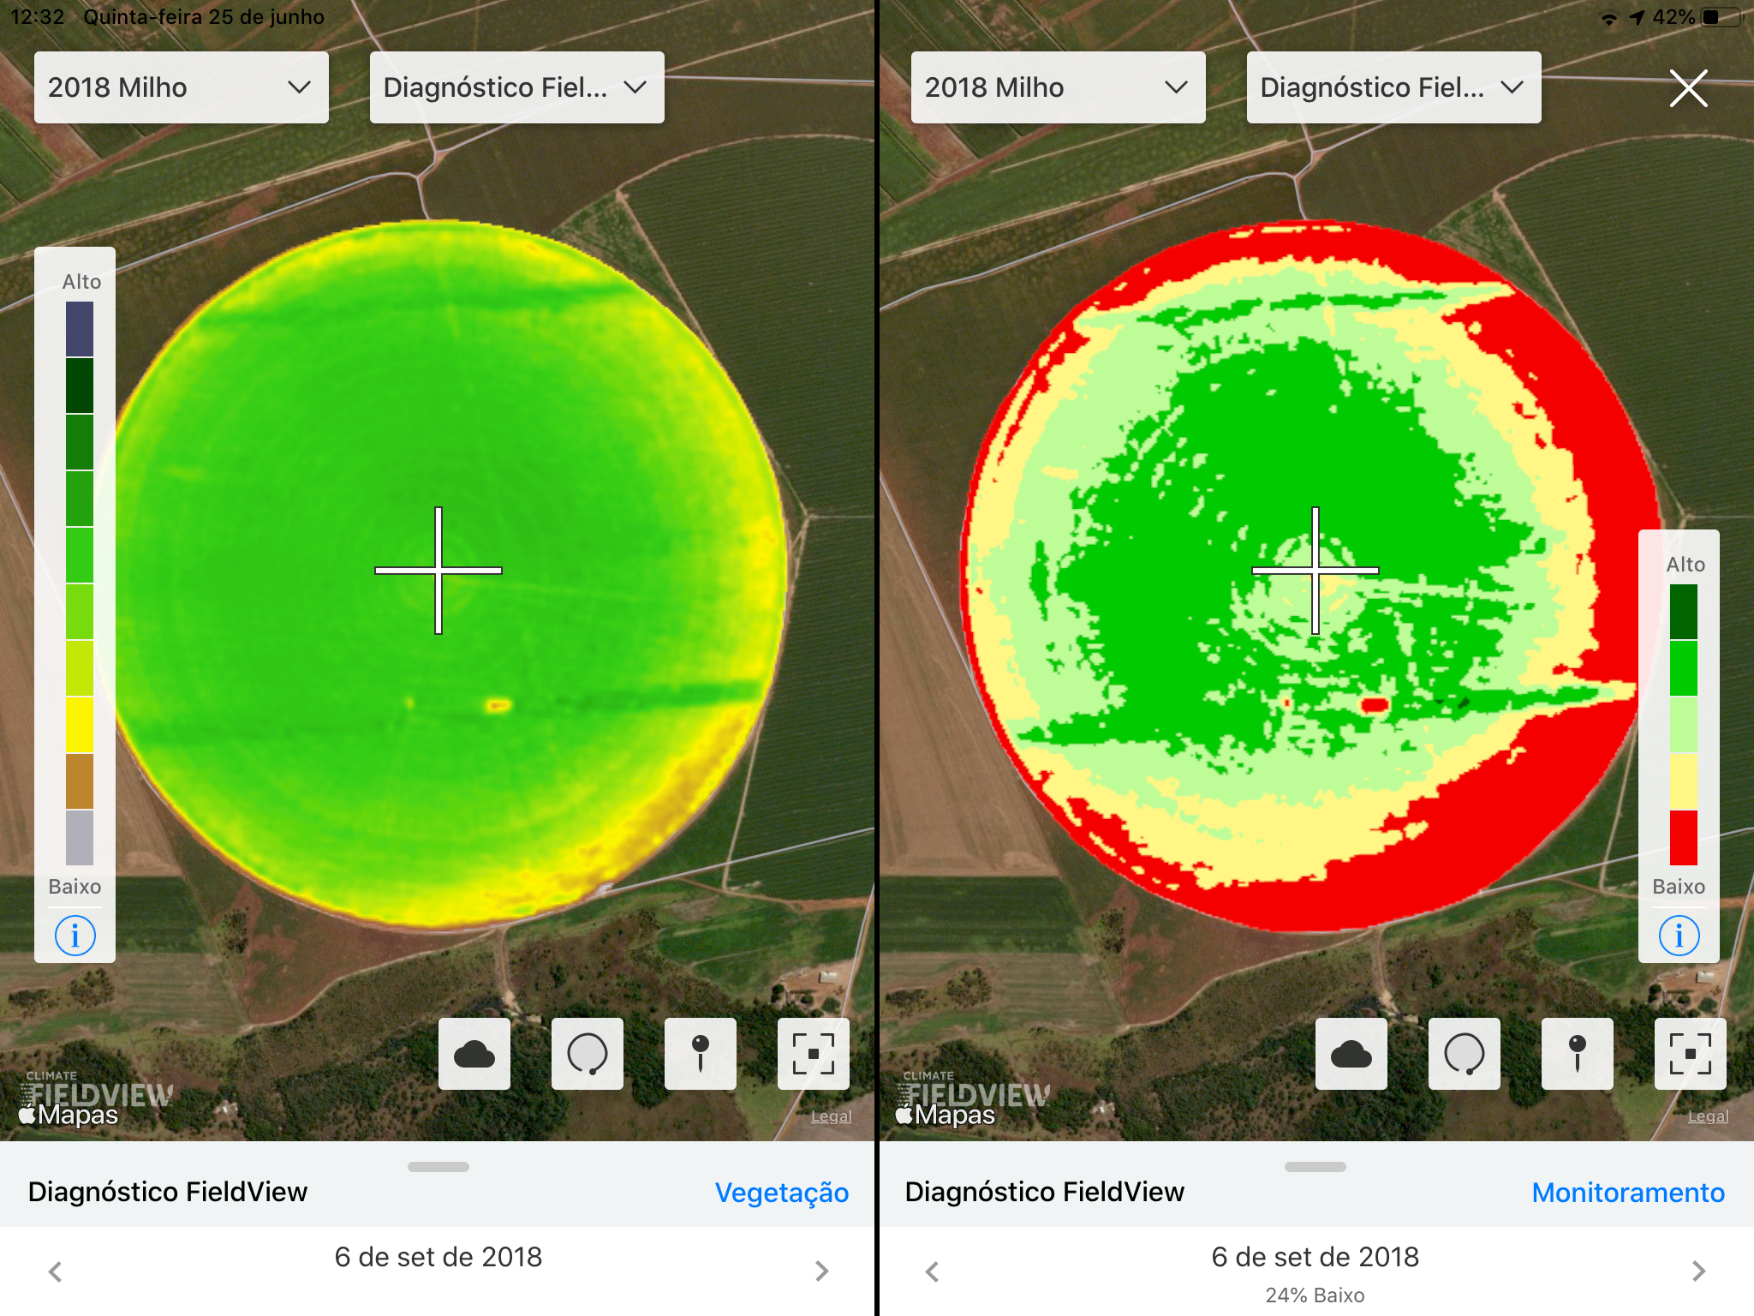Open legend info on the left vegetation scale
Screen dimensions: 1754x1316
(75, 935)
